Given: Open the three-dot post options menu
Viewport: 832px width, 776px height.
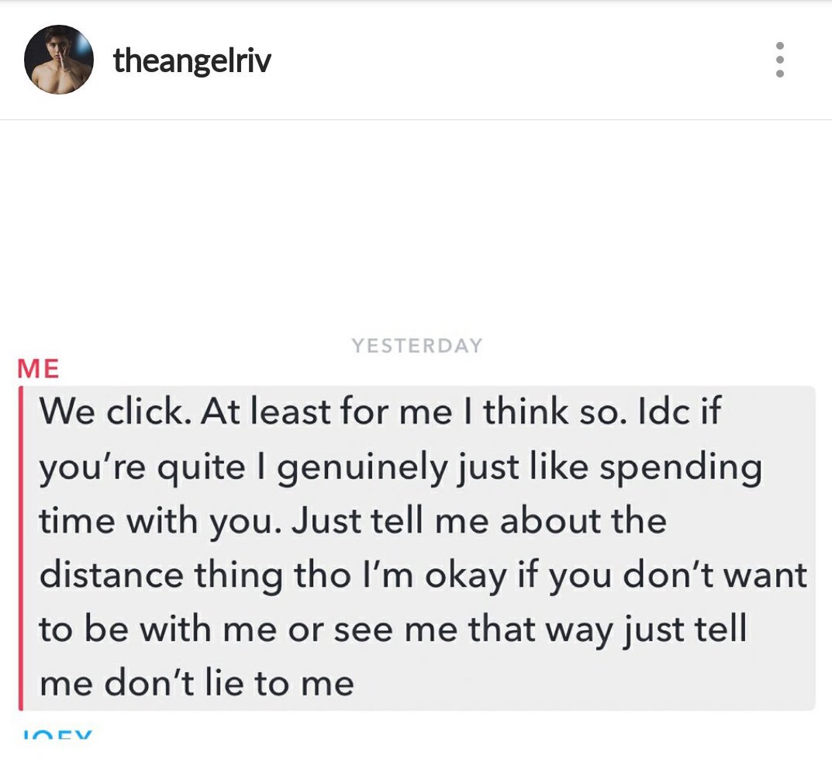Looking at the screenshot, I should click(x=779, y=60).
